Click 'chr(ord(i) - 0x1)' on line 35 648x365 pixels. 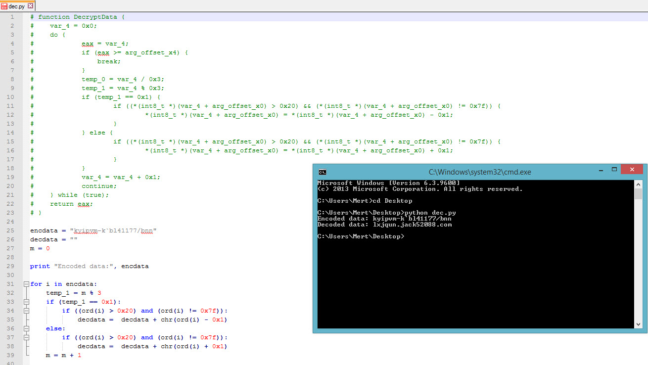click(194, 319)
